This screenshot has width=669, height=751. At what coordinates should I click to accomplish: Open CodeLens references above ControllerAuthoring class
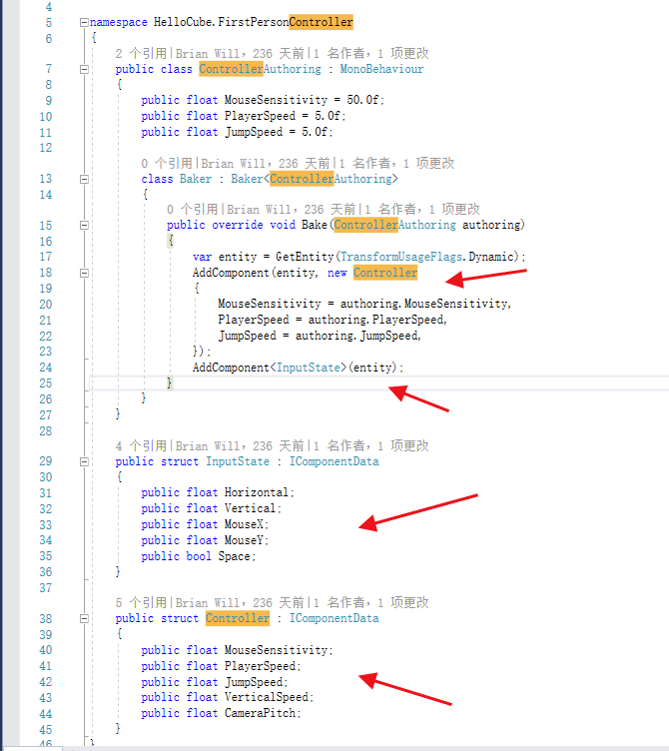141,53
